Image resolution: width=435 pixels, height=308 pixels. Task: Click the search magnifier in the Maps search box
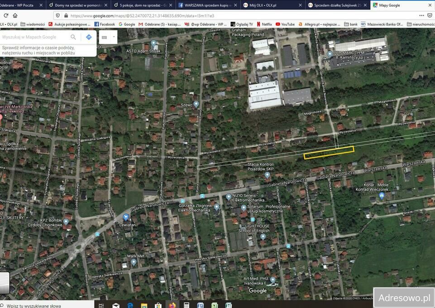(x=73, y=37)
